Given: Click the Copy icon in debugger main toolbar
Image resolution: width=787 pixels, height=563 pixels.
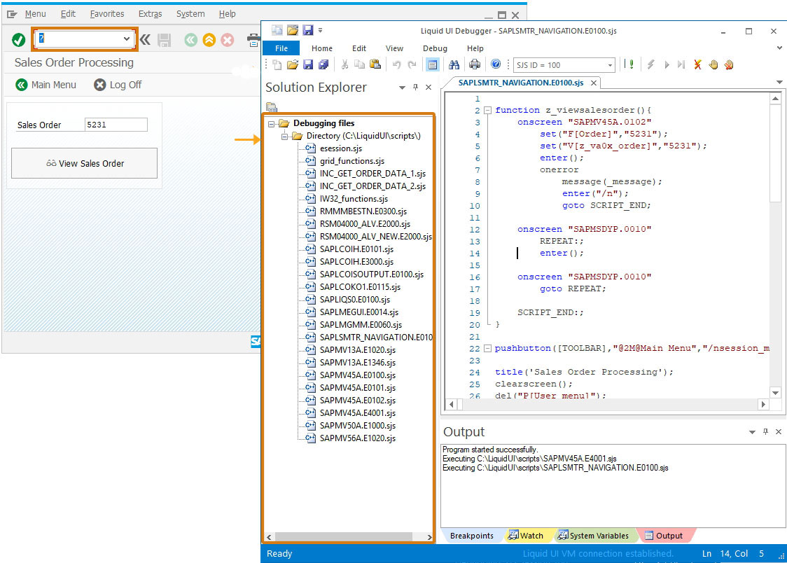Looking at the screenshot, I should click(x=359, y=64).
